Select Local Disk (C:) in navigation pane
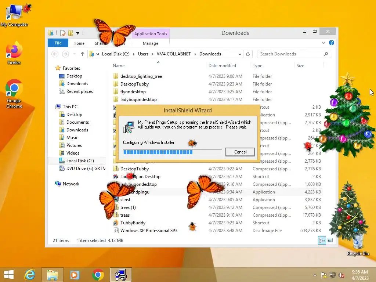 [x=77, y=161]
